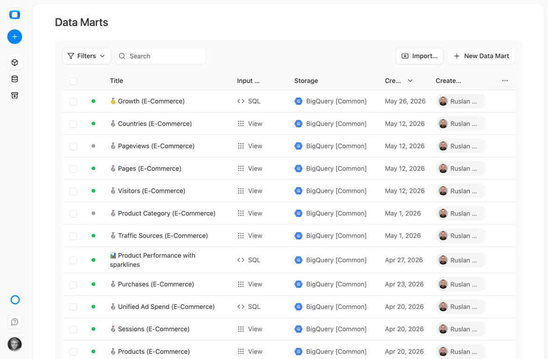Viewport: 548px width, 359px height.
Task: Tick the Visitors (E-Commerce) row checkbox
Action: pyautogui.click(x=73, y=191)
